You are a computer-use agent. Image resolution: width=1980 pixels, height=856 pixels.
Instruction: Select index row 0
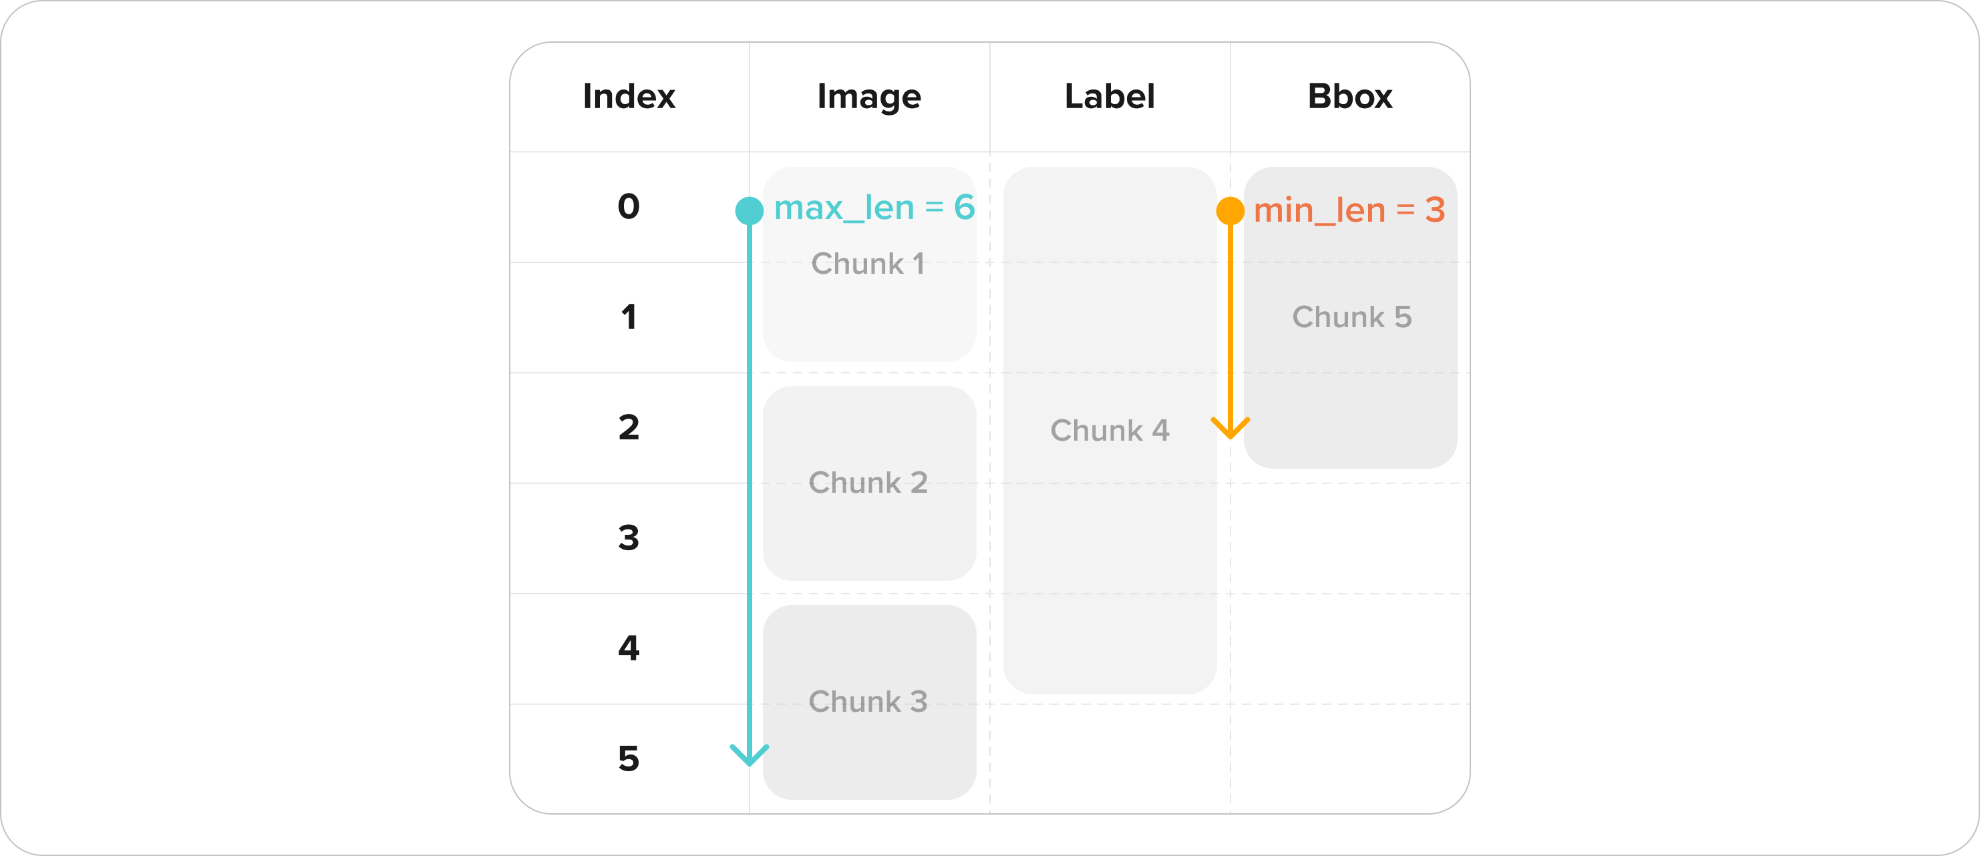tap(629, 207)
